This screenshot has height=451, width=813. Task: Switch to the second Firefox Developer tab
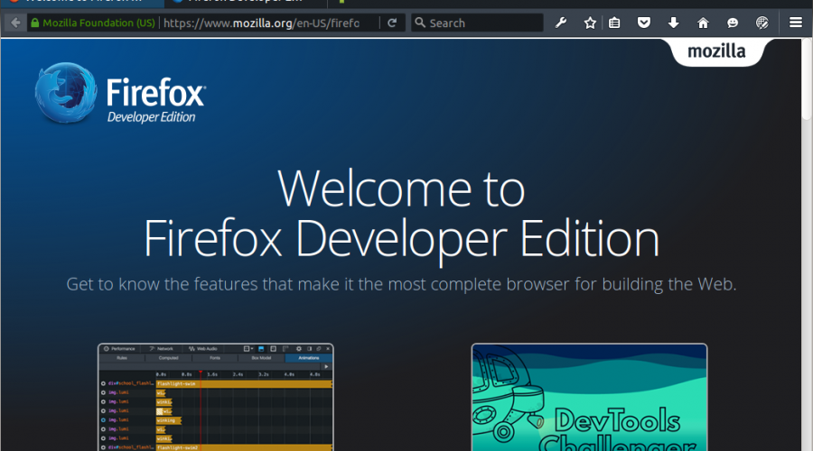tap(245, 3)
